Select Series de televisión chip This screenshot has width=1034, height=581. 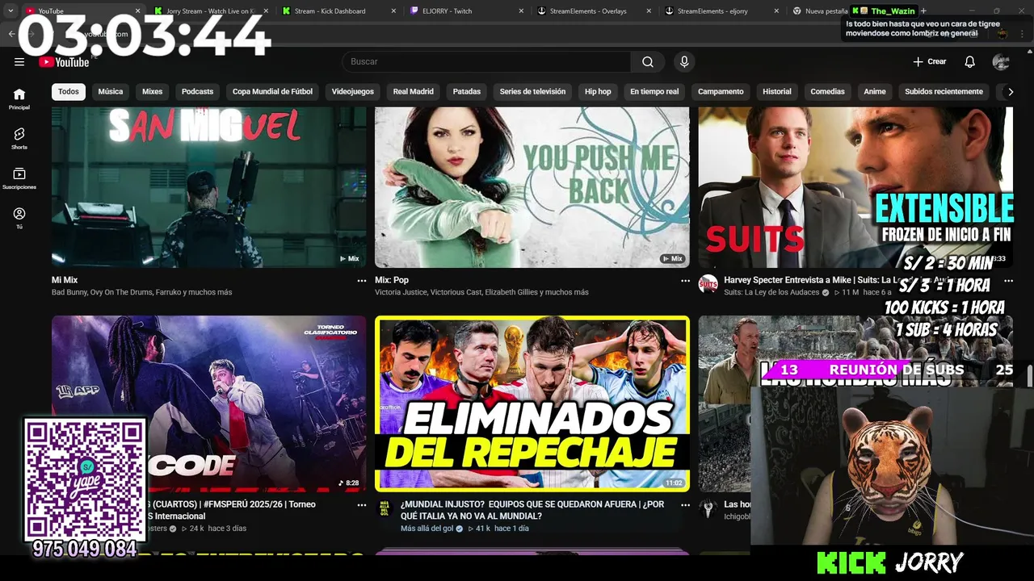click(x=532, y=92)
